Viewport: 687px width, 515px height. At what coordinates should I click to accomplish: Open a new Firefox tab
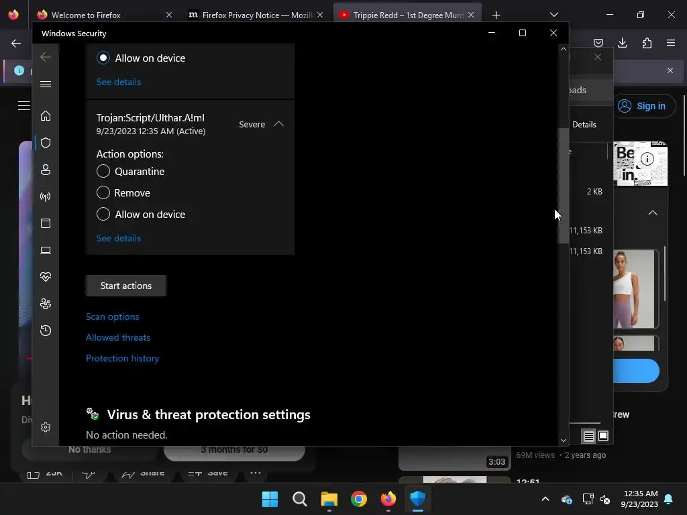click(x=496, y=15)
